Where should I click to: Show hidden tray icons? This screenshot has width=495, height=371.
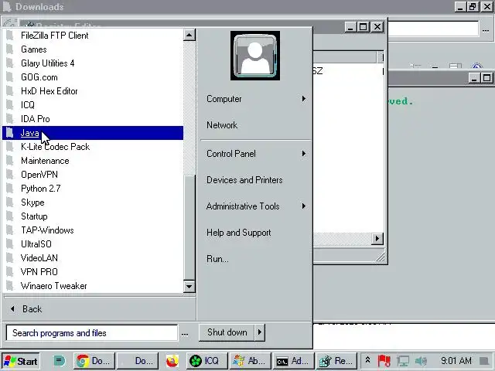point(367,360)
